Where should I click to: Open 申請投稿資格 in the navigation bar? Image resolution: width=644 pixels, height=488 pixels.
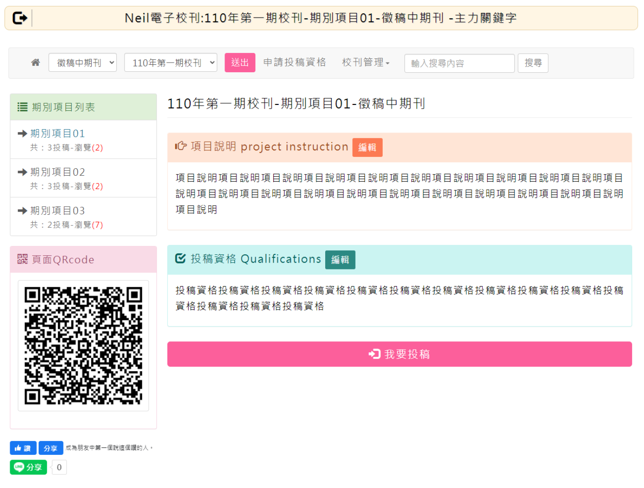pyautogui.click(x=294, y=63)
